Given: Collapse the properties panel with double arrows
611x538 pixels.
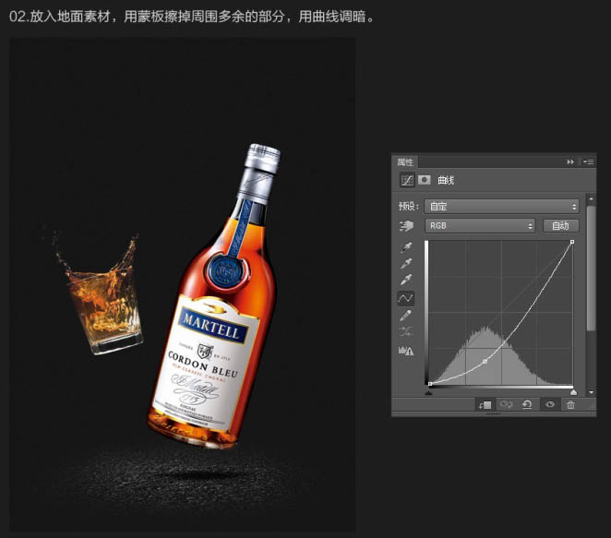Looking at the screenshot, I should pos(570,161).
